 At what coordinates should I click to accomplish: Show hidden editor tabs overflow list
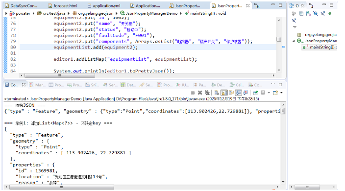pos(257,5)
